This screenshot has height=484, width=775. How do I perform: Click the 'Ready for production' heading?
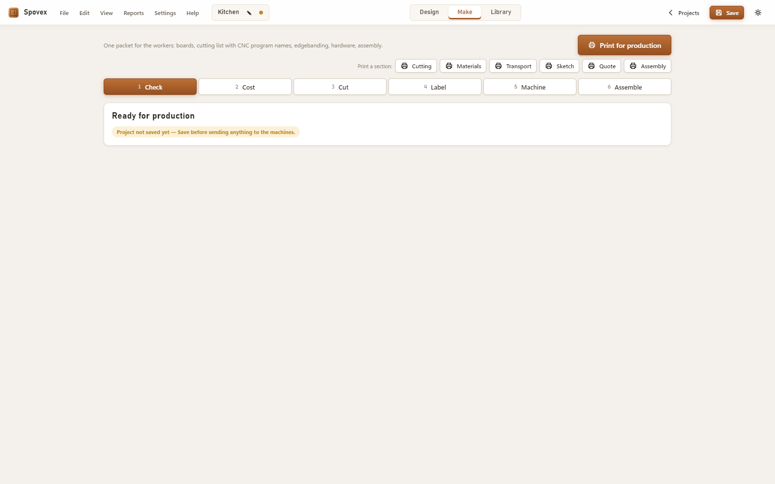pyautogui.click(x=153, y=116)
